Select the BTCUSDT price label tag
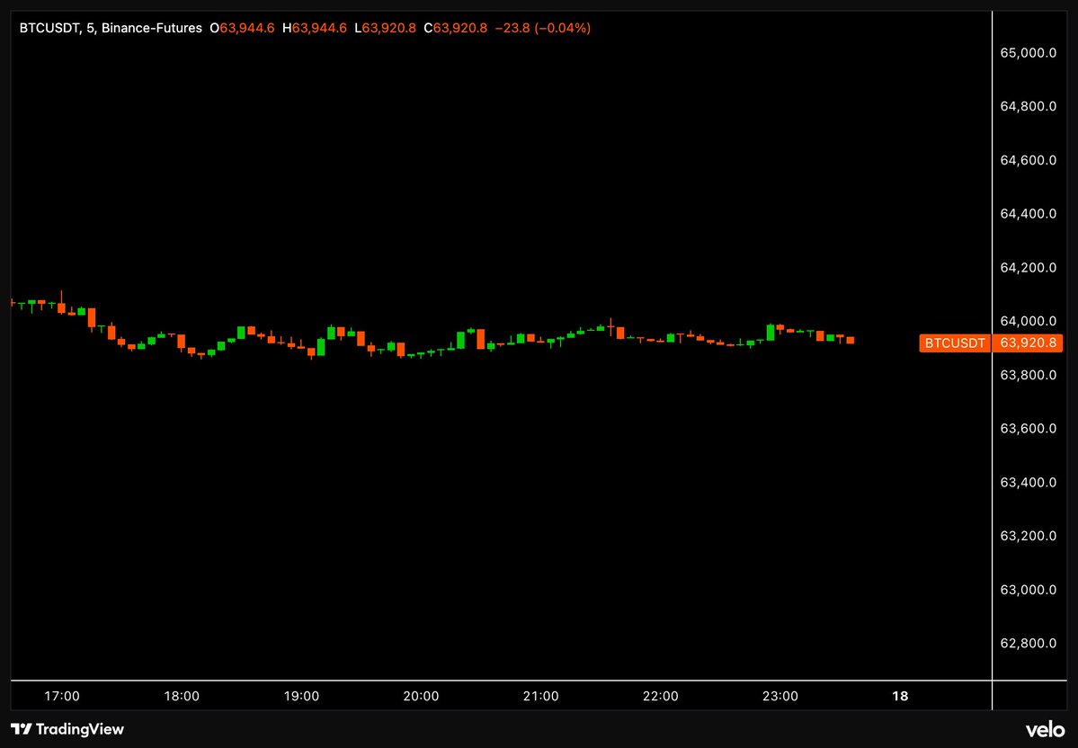Viewport: 1078px width, 748px height. (x=955, y=343)
